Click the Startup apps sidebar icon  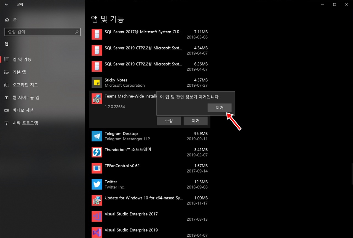pos(7,123)
